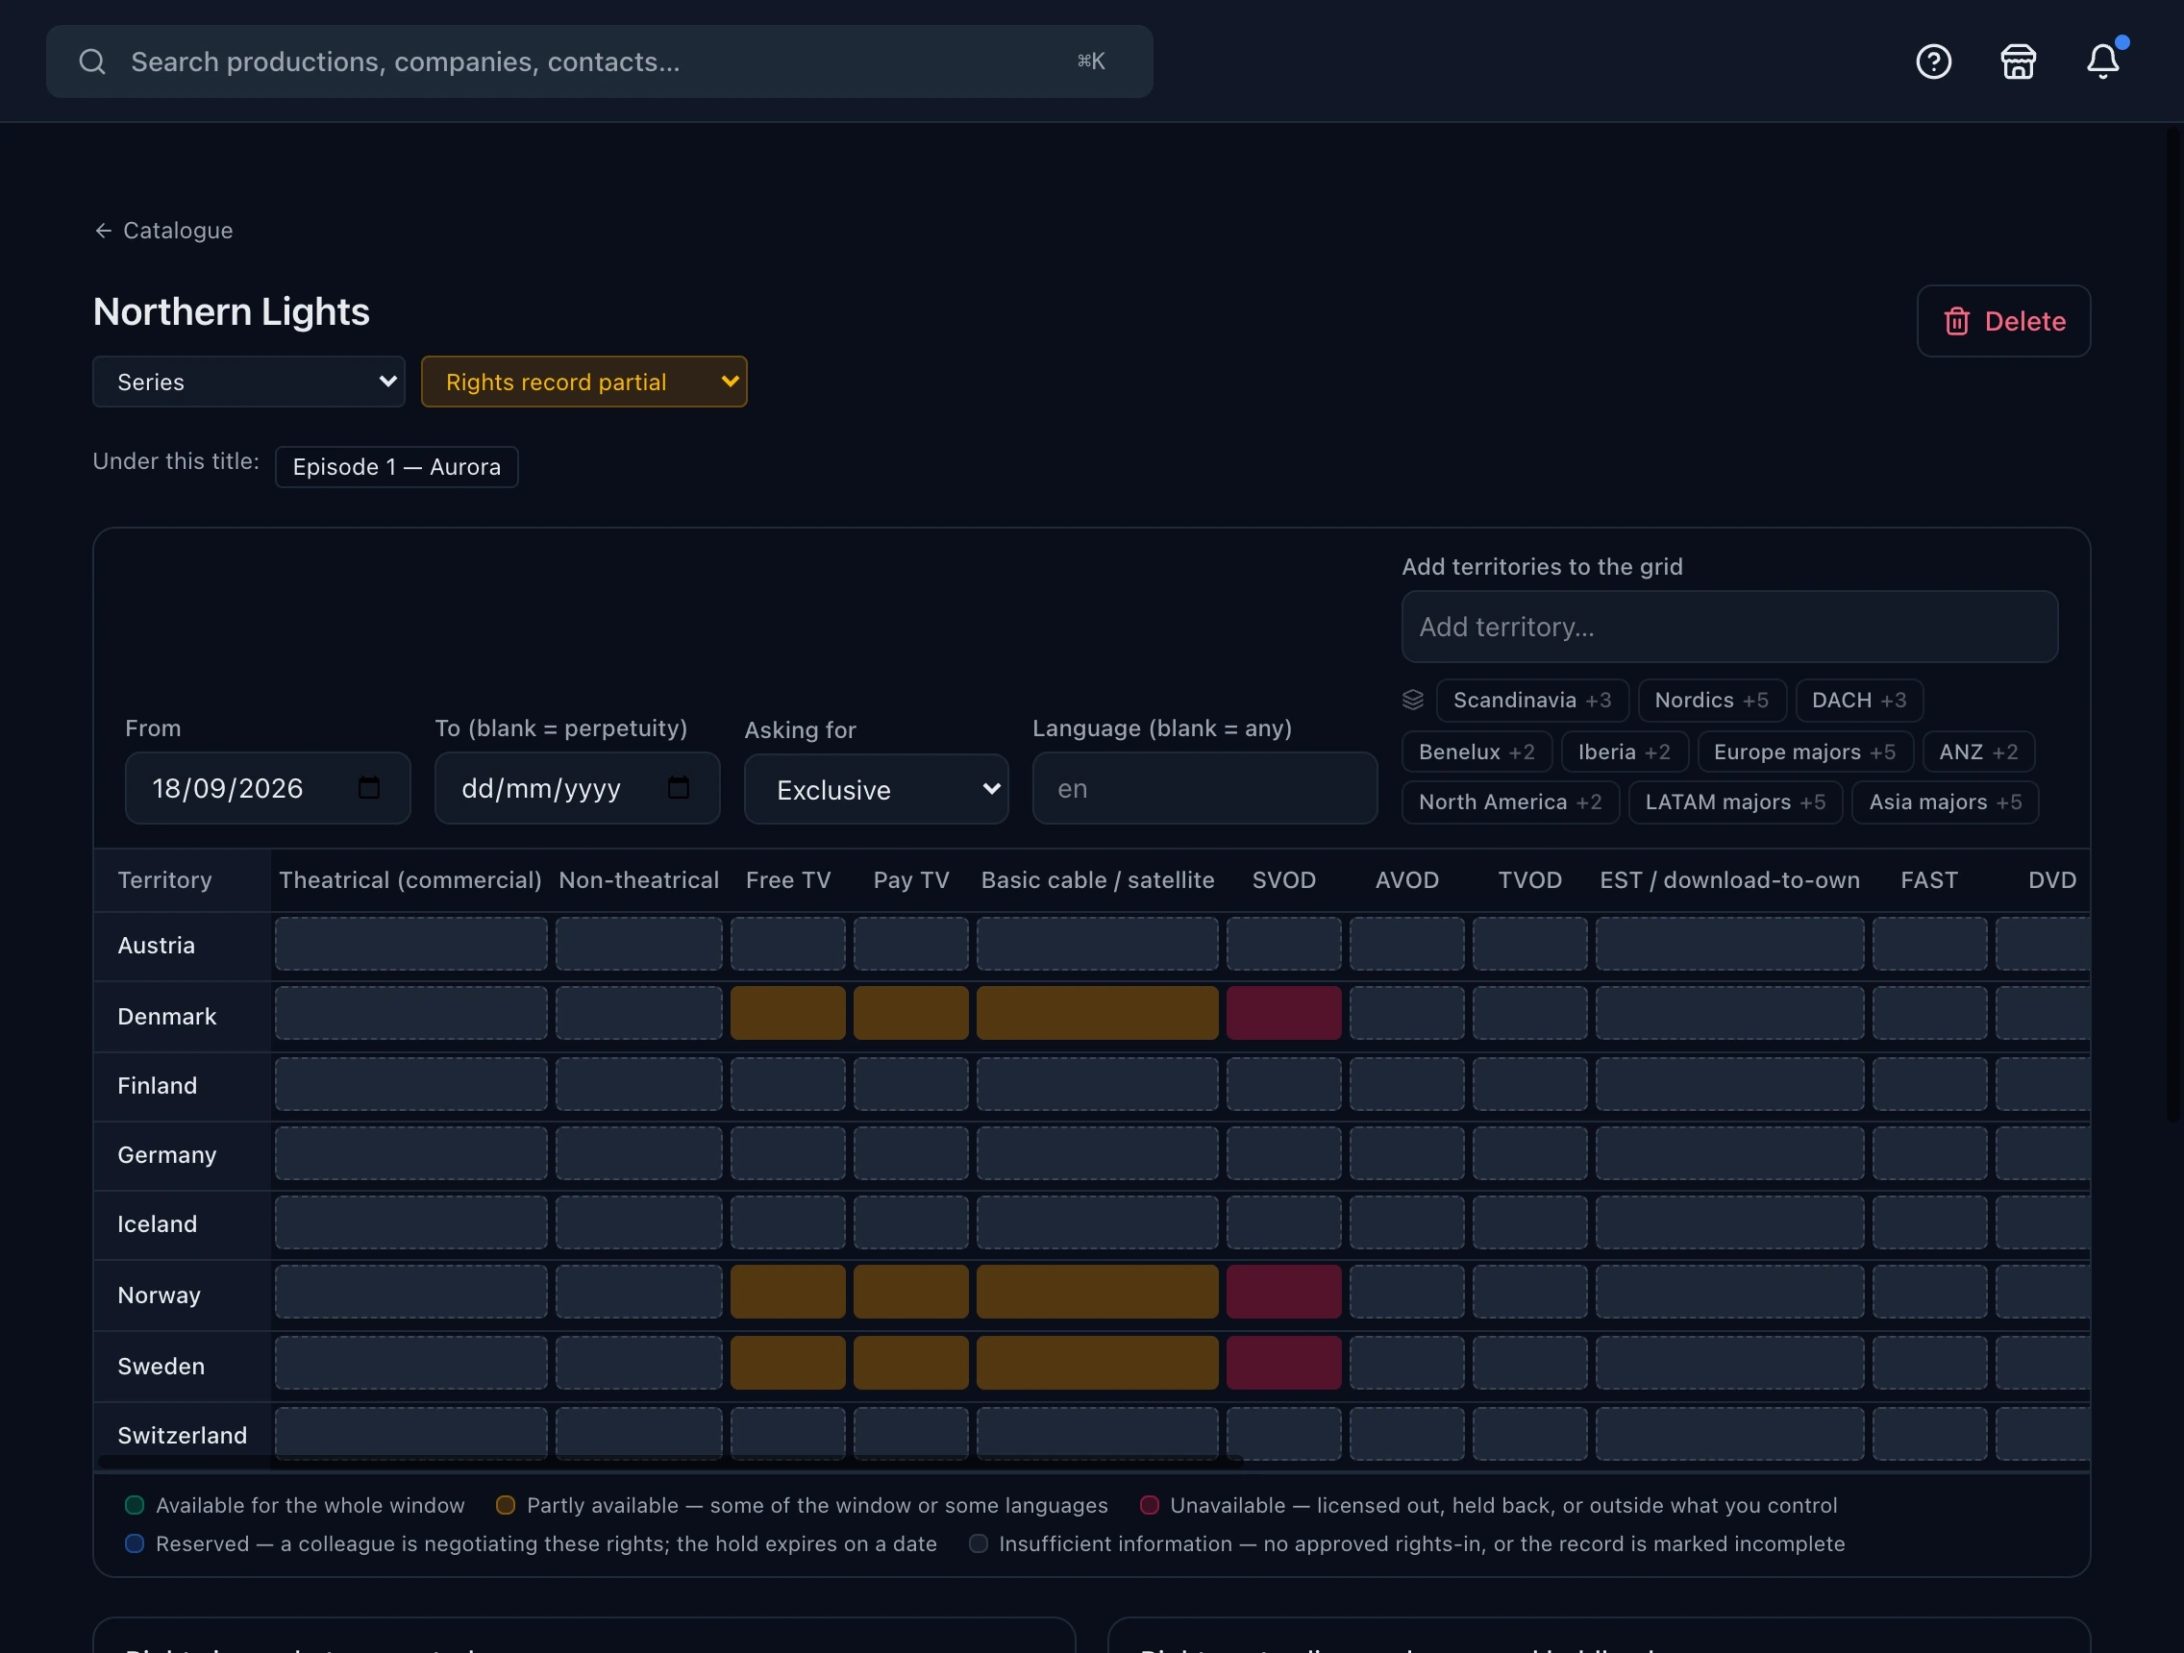Open the Rights record partial status dropdown
The image size is (2184, 1653).
[583, 382]
